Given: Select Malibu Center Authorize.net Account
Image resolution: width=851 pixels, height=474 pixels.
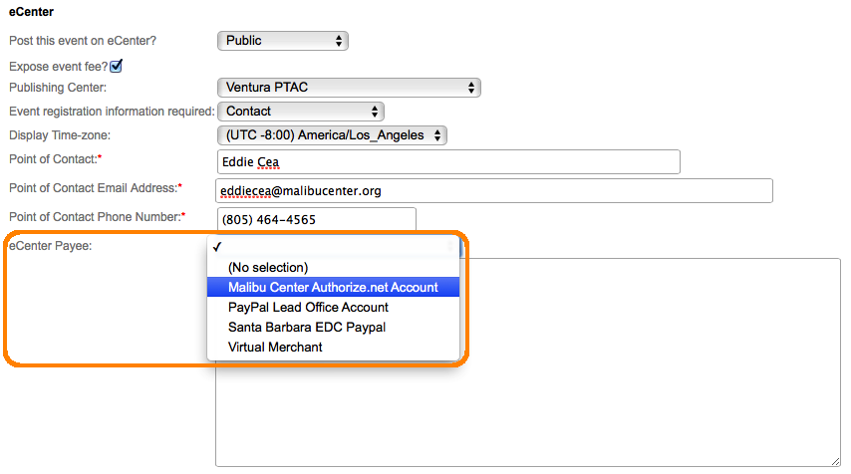Looking at the screenshot, I should (333, 287).
